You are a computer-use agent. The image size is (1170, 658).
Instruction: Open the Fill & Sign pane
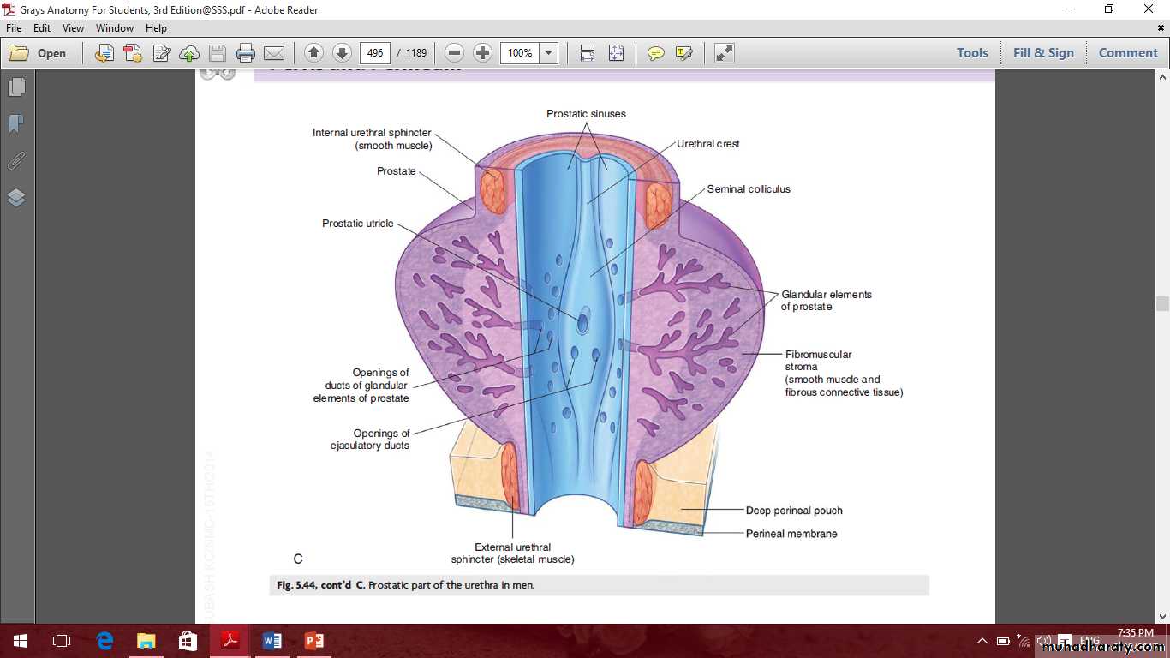click(x=1042, y=53)
